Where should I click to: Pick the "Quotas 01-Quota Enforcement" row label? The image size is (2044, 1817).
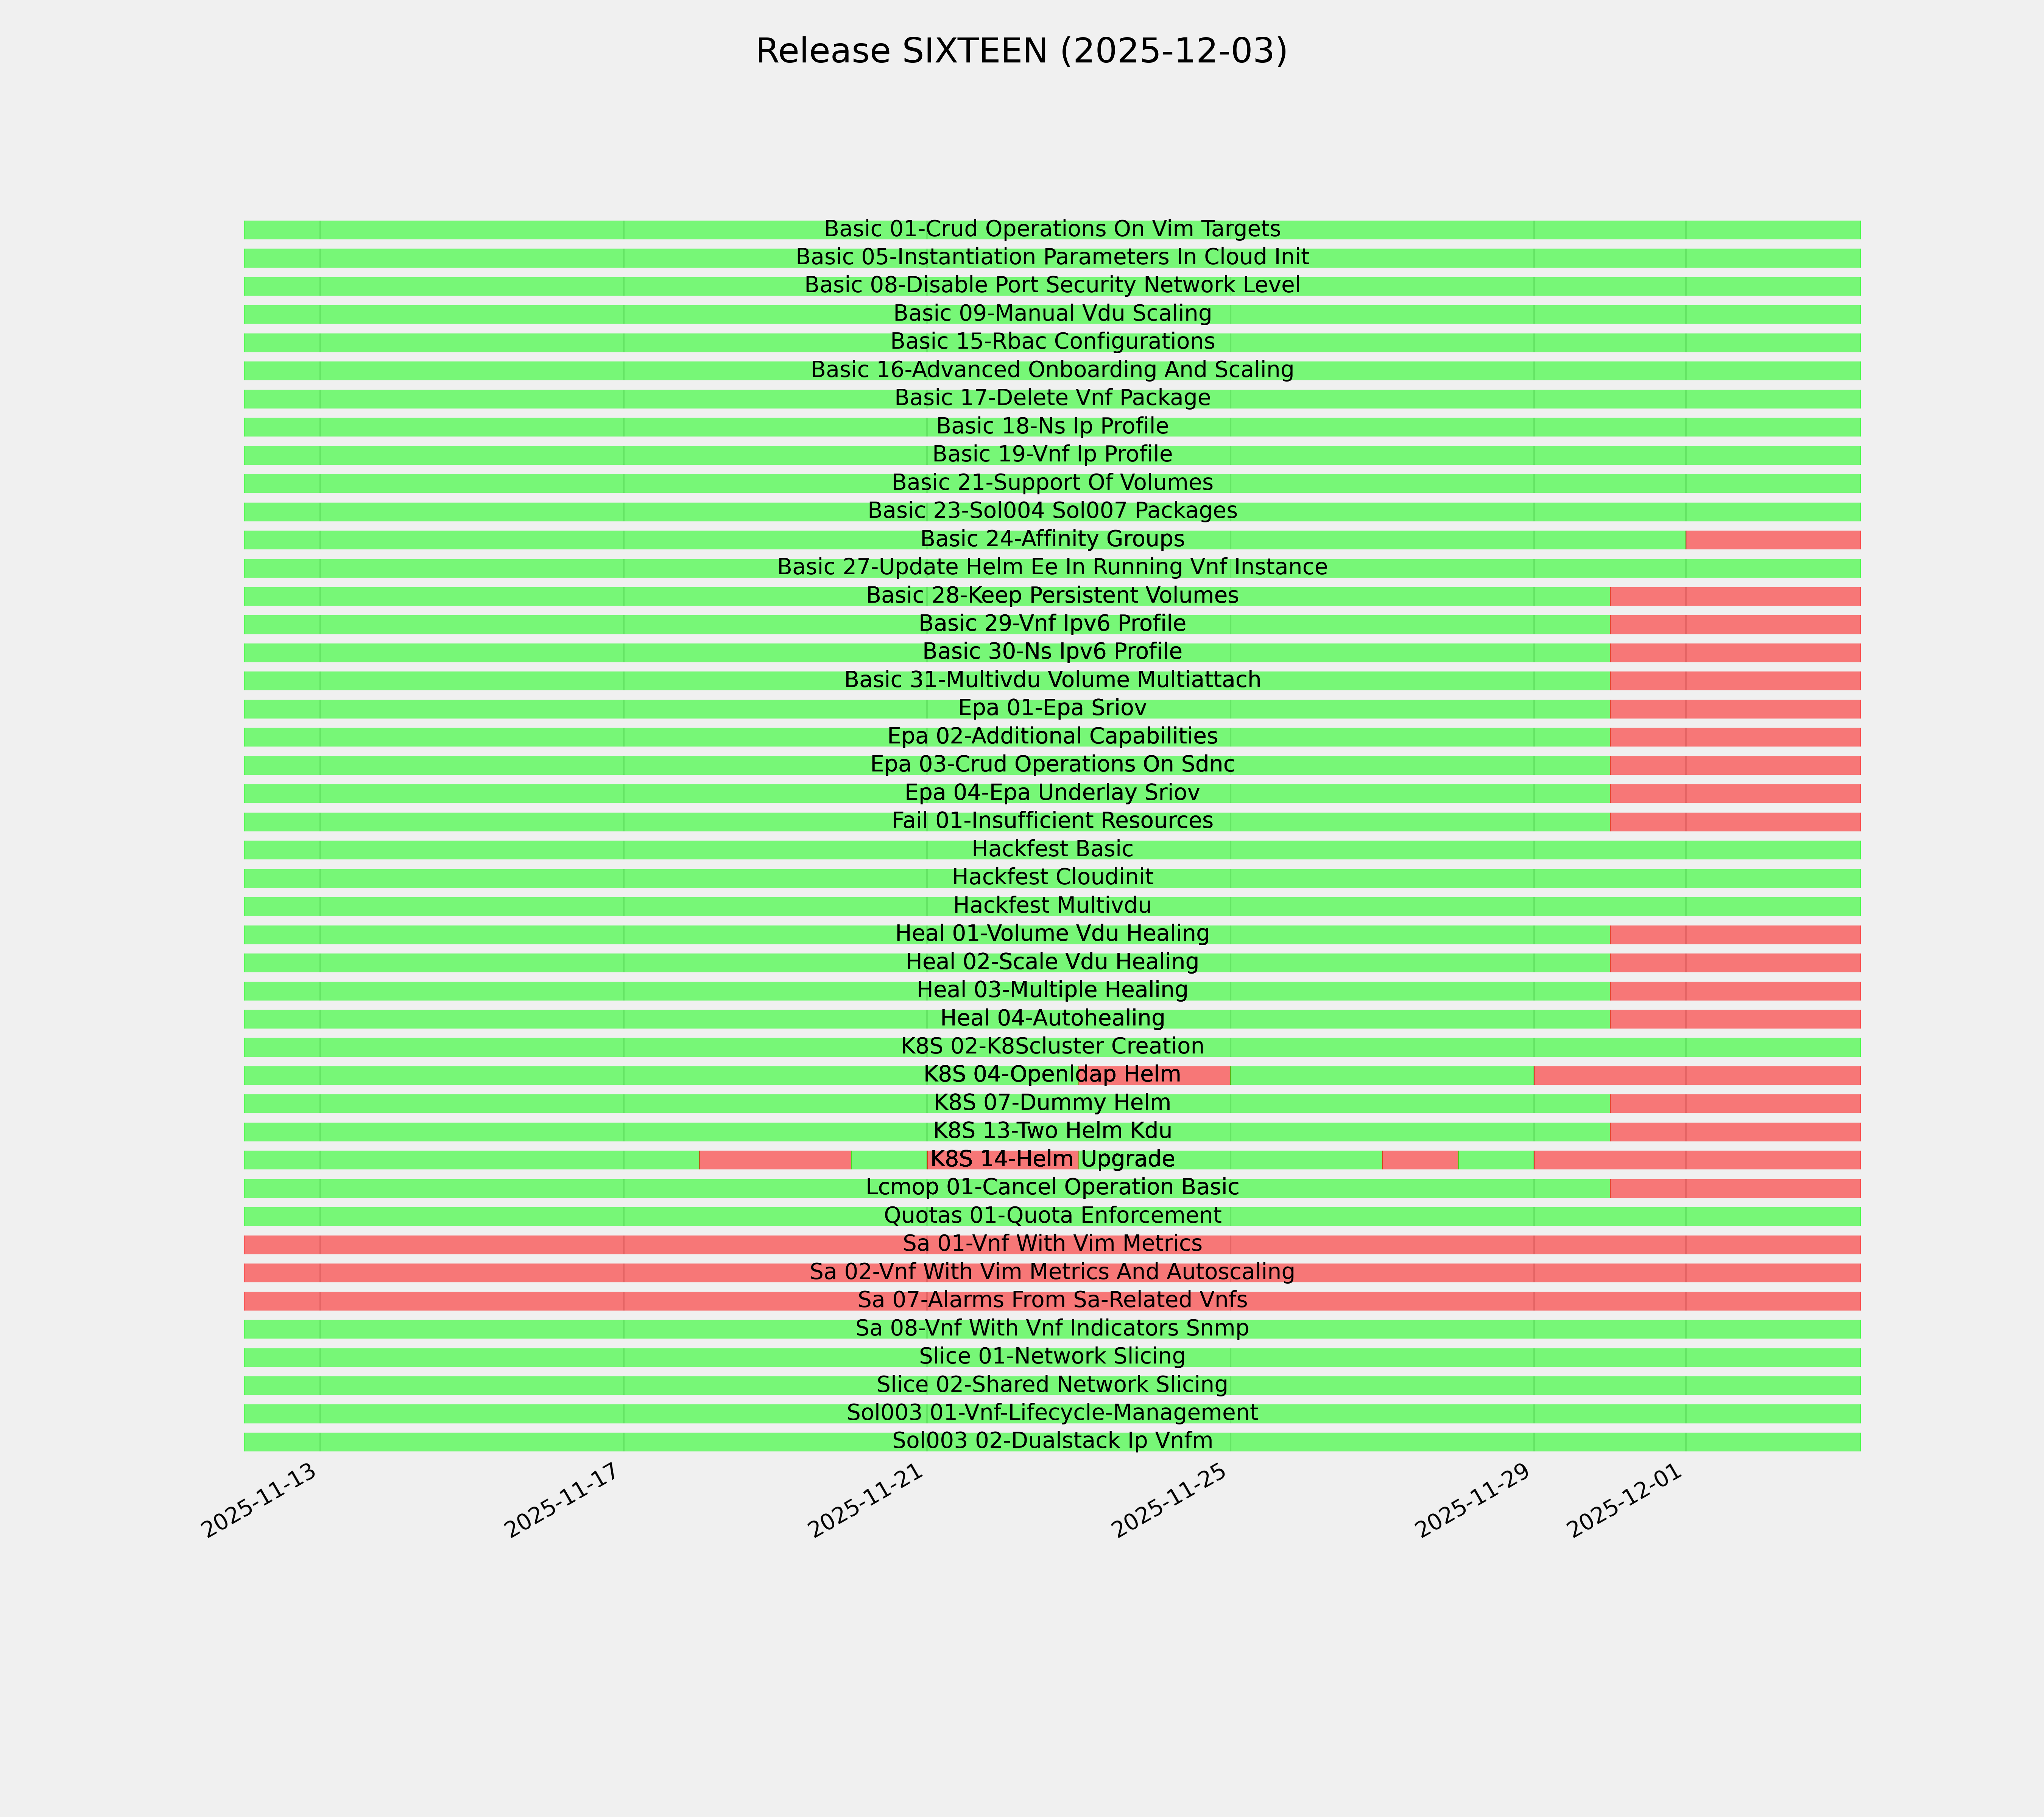tap(1052, 1216)
